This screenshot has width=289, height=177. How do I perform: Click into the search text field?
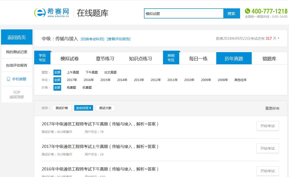pyautogui.click(x=184, y=14)
